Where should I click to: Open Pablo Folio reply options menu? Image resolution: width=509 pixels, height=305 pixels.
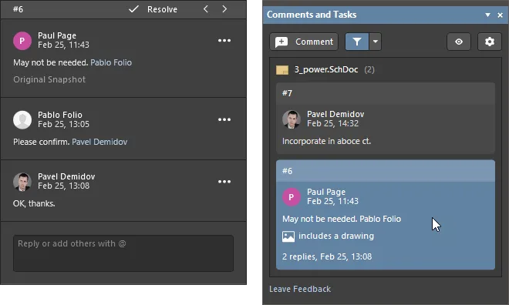(x=224, y=119)
